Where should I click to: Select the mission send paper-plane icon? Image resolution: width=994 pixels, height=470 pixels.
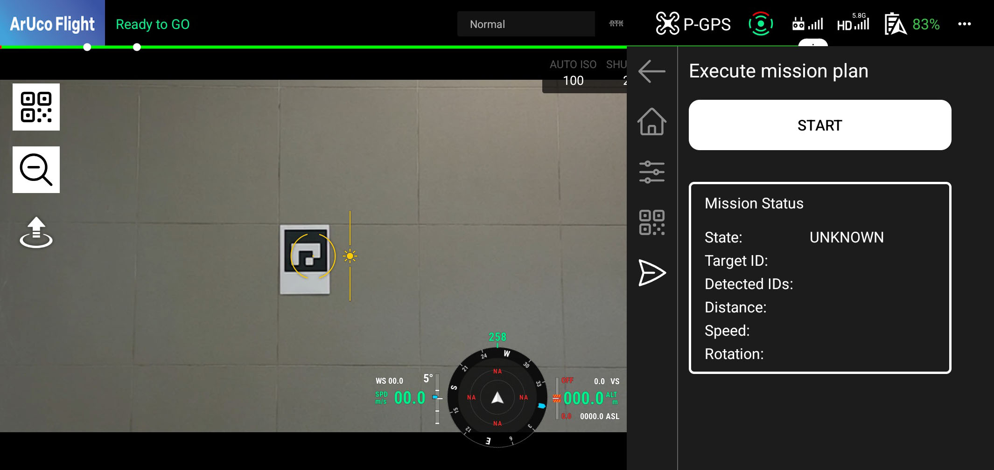coord(651,272)
